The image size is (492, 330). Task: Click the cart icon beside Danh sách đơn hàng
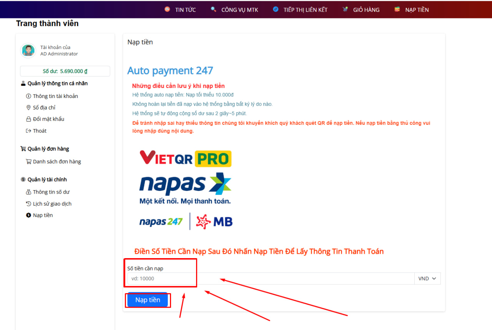point(28,161)
